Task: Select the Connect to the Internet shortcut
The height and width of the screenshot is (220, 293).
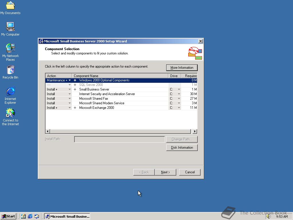Action: click(10, 117)
